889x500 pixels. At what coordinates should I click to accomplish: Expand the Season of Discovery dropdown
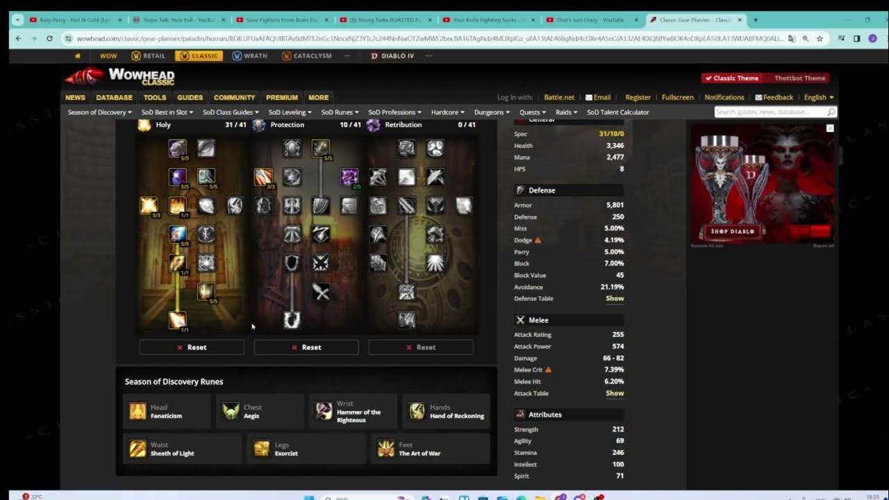[99, 112]
